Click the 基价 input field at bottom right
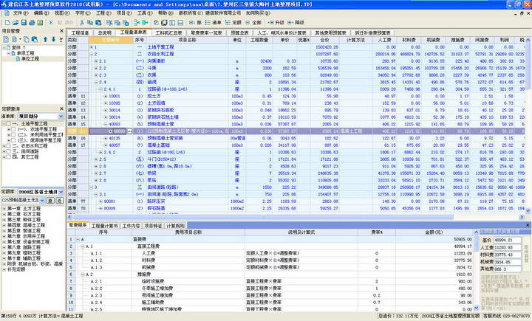The height and width of the screenshot is (321, 532). (507, 240)
